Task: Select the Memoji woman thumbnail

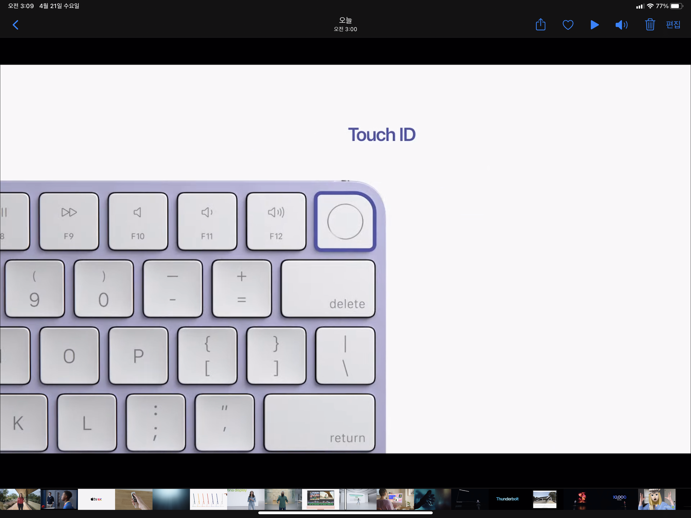Action: pos(656,499)
